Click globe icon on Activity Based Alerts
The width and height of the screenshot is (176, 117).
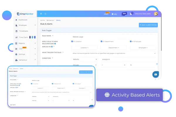(x=107, y=95)
